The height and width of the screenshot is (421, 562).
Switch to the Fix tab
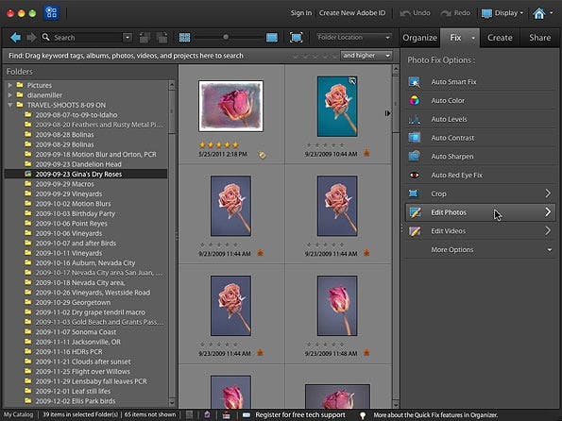coord(455,38)
